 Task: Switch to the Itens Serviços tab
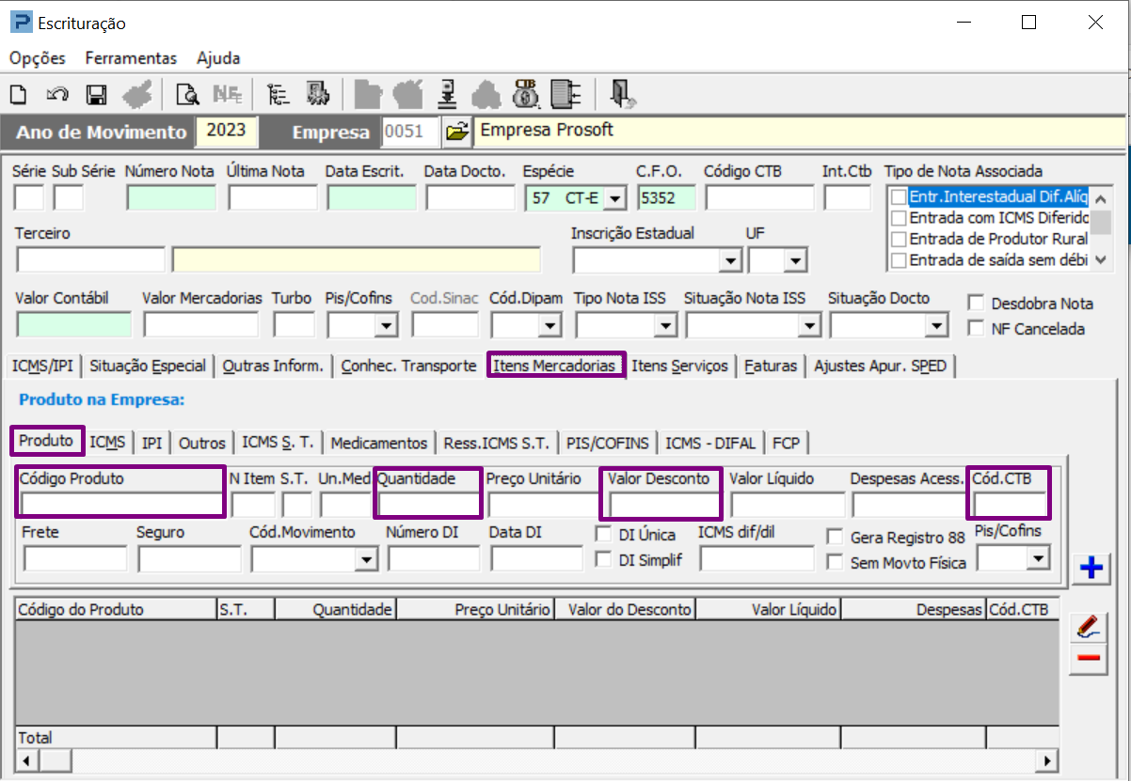(x=679, y=366)
